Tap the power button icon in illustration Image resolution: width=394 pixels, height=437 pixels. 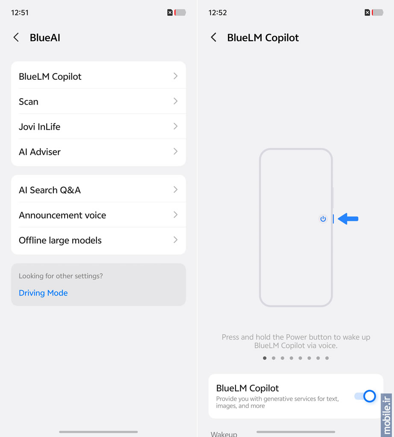tap(323, 219)
